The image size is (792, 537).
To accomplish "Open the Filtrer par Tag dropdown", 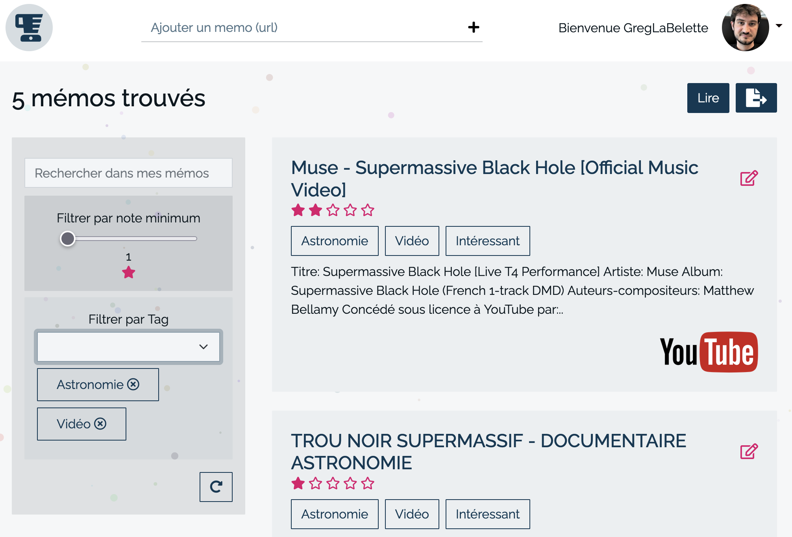I will point(128,346).
